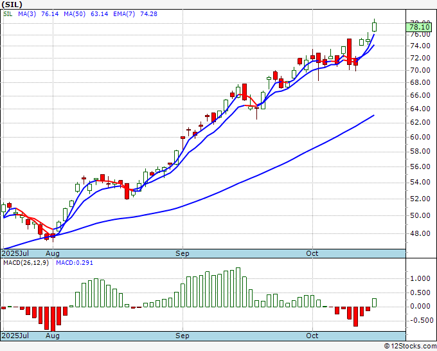Click the longest red MACD bar at Aug

click(x=53, y=319)
